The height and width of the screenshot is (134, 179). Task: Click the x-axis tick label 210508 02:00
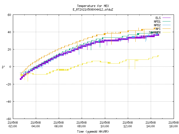[x=13, y=125]
